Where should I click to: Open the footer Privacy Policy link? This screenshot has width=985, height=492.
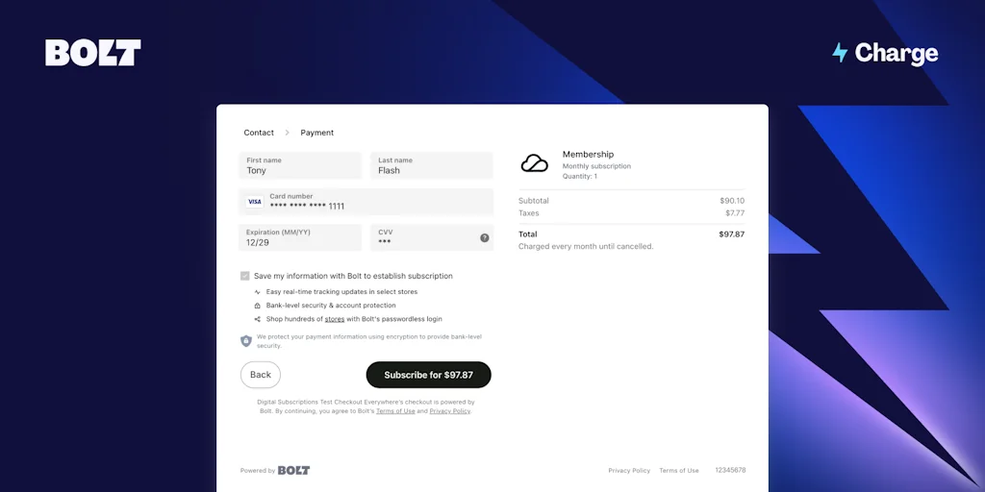629,471
